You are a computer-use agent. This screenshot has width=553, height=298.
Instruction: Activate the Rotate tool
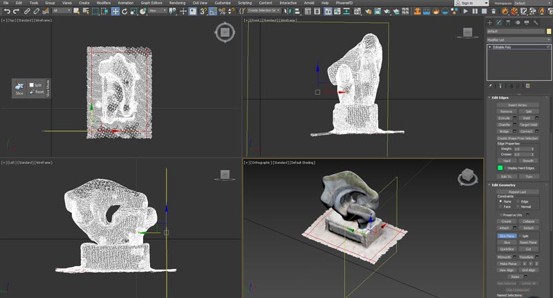pos(124,11)
